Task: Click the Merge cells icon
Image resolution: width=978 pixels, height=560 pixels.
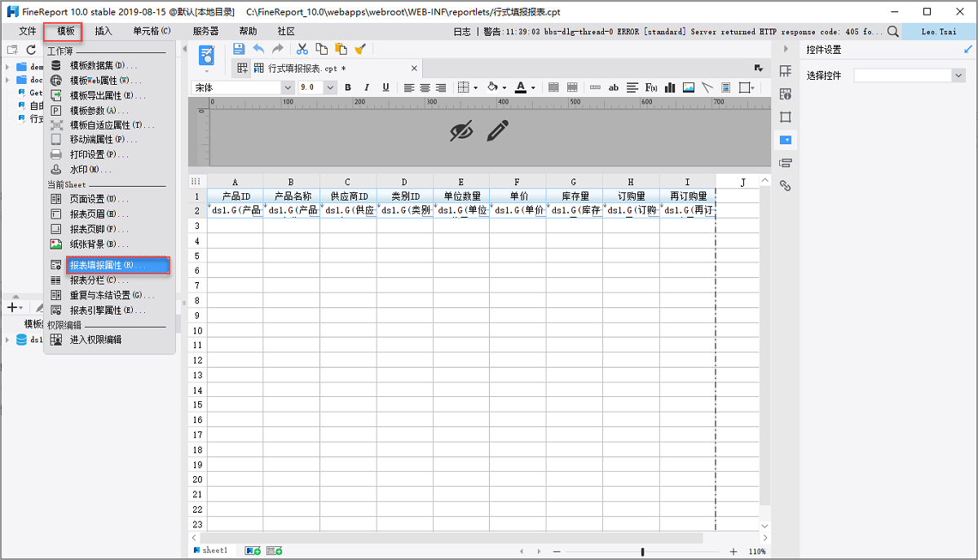Action: 553,87
